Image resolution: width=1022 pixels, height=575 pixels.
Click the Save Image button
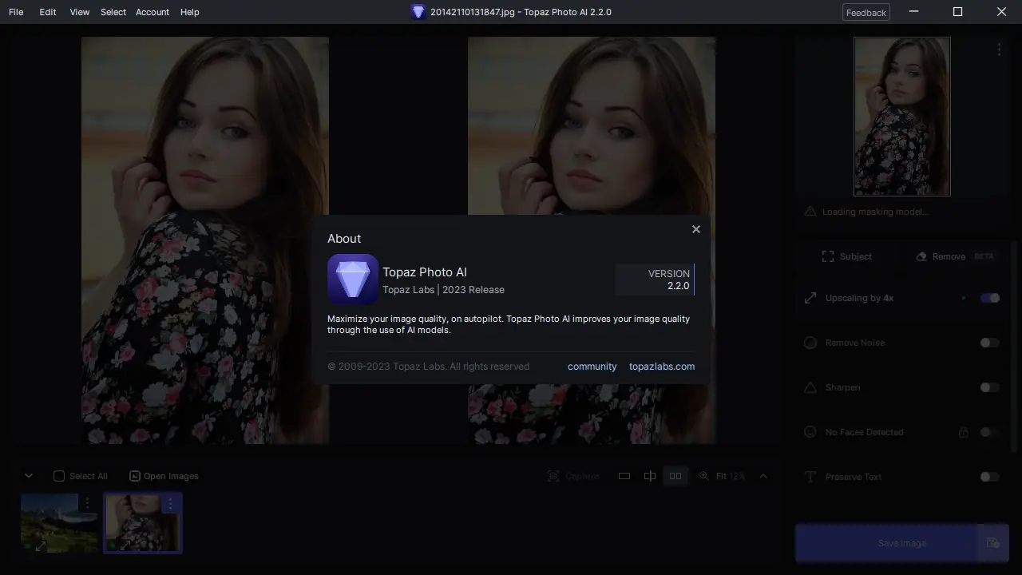tap(886, 543)
